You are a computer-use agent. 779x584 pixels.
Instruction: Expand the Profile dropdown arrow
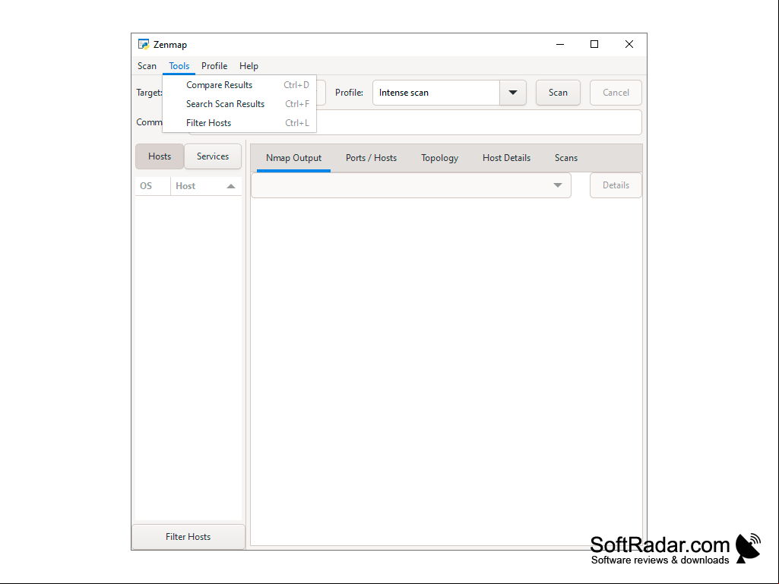513,93
